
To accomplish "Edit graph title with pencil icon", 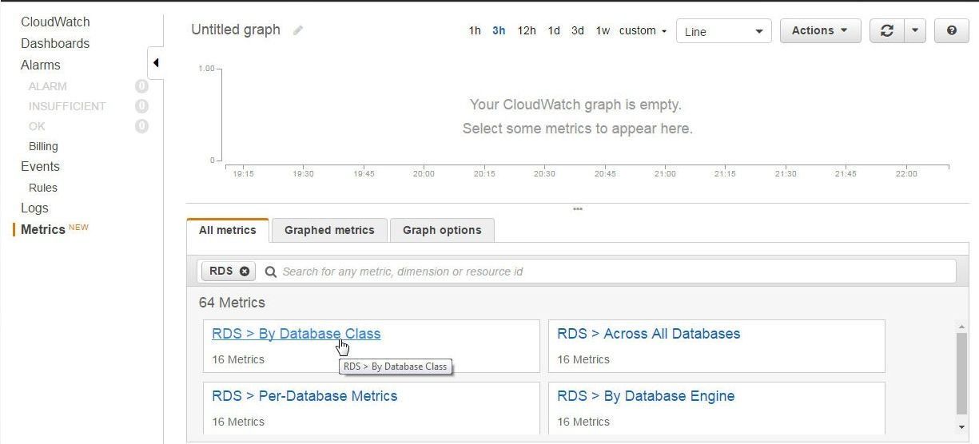I will pyautogui.click(x=298, y=30).
